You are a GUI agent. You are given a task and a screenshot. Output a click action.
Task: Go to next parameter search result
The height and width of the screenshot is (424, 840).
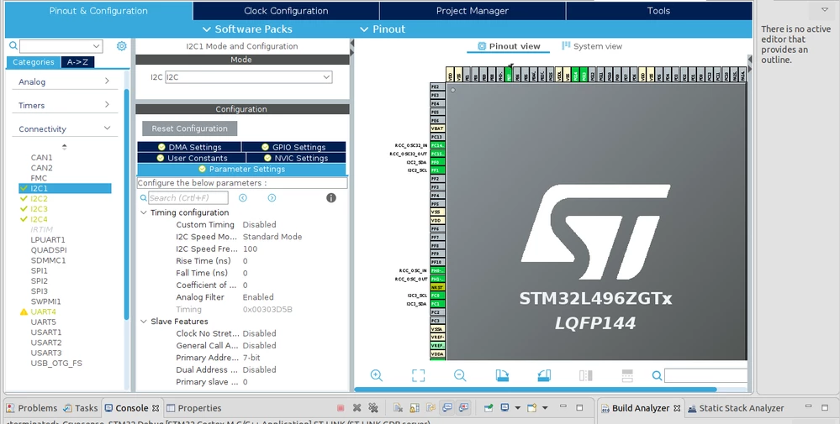click(272, 198)
